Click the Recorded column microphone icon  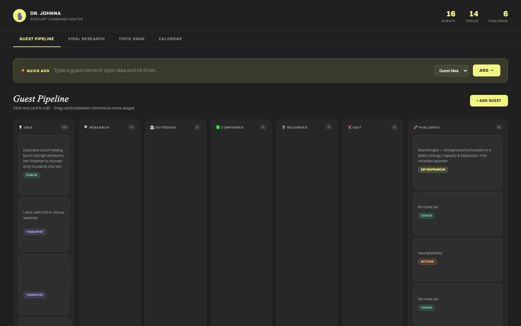click(x=284, y=127)
